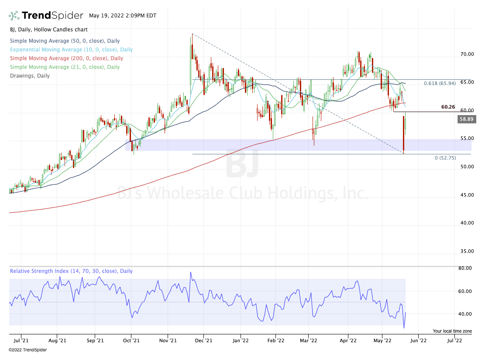The image size is (485, 354).
Task: Click the ©2022 TrendSpider copyright text
Action: click(x=28, y=350)
